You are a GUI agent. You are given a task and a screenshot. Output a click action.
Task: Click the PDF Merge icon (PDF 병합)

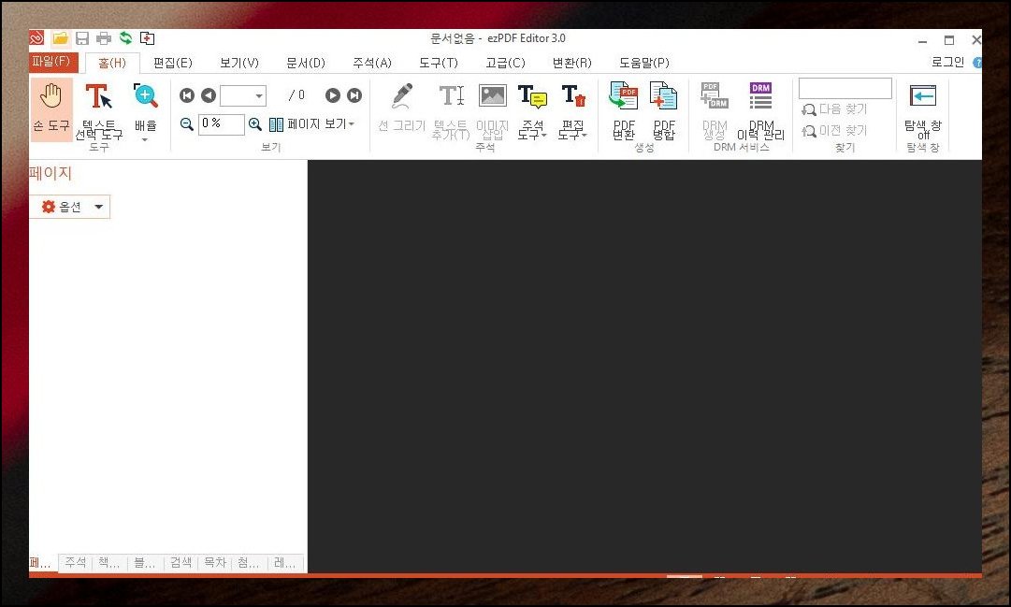[x=663, y=109]
